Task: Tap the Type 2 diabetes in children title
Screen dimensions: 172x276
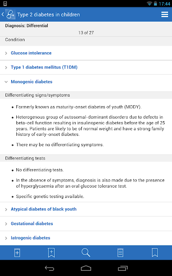Action: pos(49,15)
